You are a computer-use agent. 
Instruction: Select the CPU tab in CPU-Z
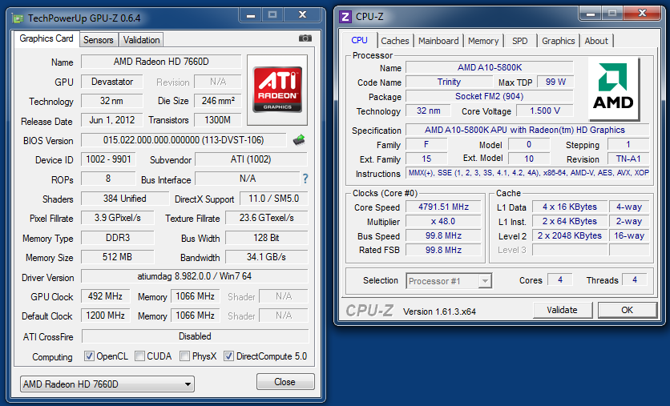359,40
